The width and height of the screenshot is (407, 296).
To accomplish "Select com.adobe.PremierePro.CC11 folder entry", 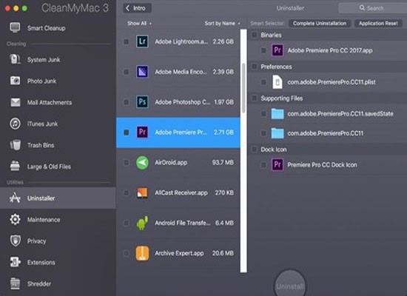I will 328,133.
